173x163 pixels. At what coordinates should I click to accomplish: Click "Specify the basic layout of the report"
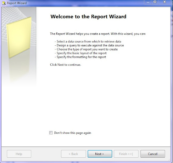click(81, 53)
